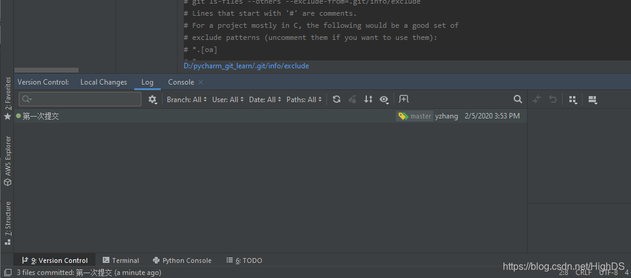Focus the log filter text field
The image size is (631, 278).
[80, 99]
